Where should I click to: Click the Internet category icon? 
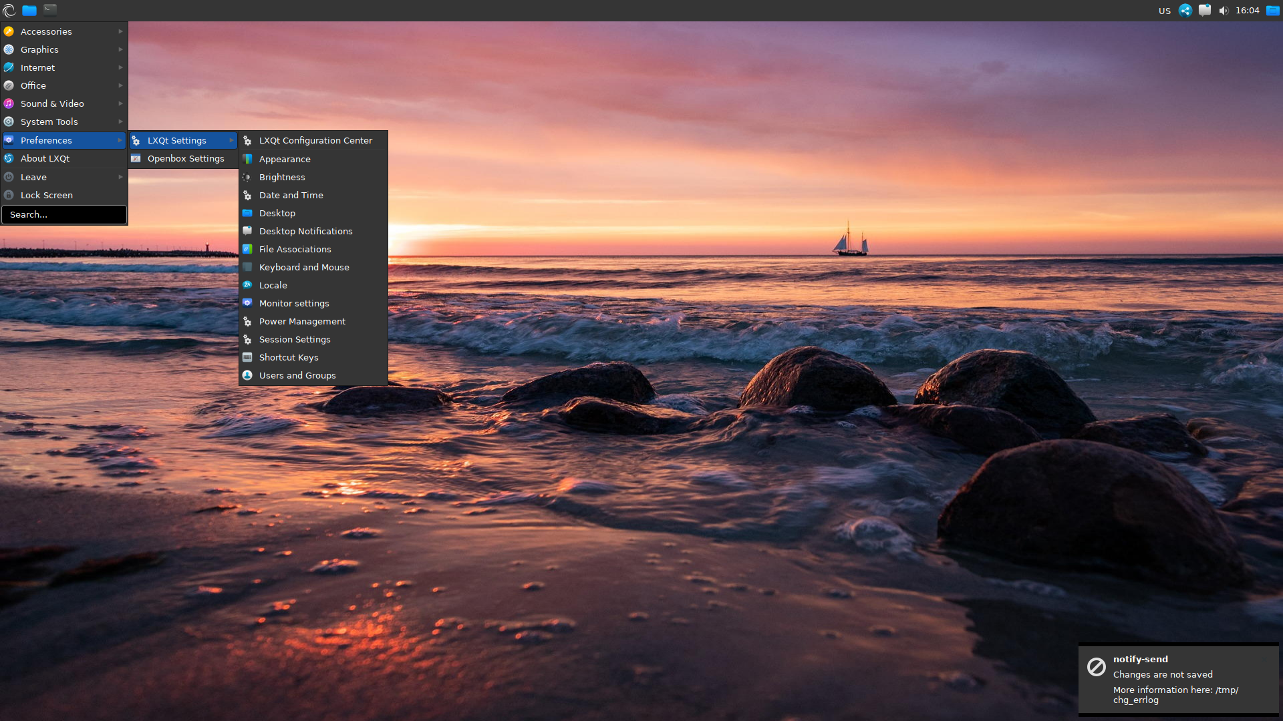click(x=9, y=67)
